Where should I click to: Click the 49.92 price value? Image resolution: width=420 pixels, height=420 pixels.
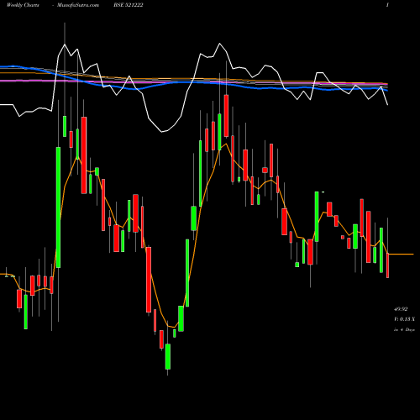coord(401,309)
